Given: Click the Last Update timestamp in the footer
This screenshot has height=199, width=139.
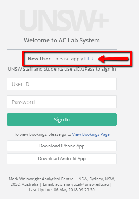Looking at the screenshot, I should pos(62,190).
